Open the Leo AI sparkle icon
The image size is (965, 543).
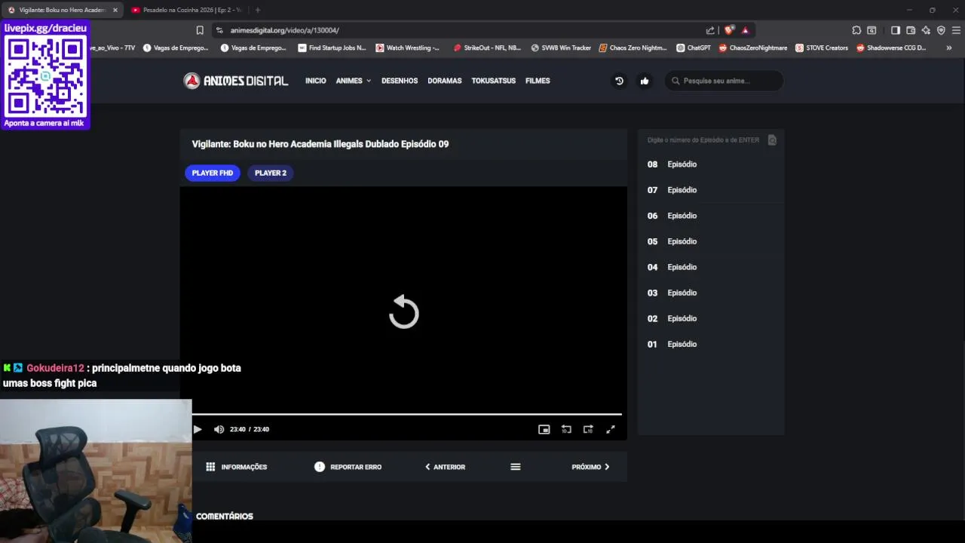coord(926,30)
